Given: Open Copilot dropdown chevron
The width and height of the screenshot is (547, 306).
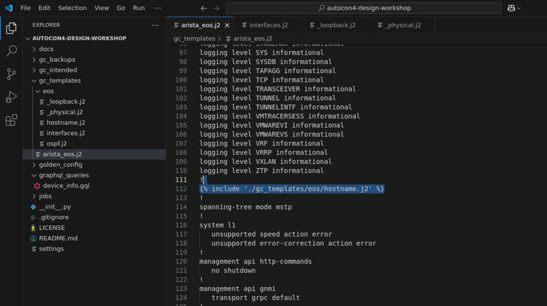Looking at the screenshot, I should (519, 8).
